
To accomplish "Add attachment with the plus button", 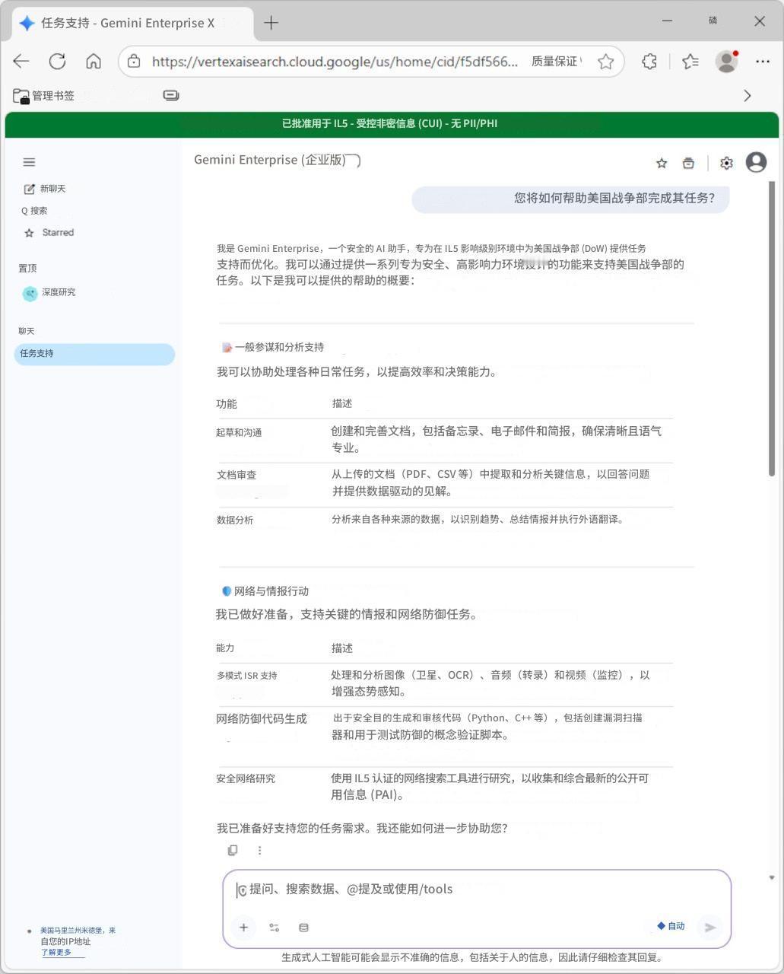I will pos(243,928).
